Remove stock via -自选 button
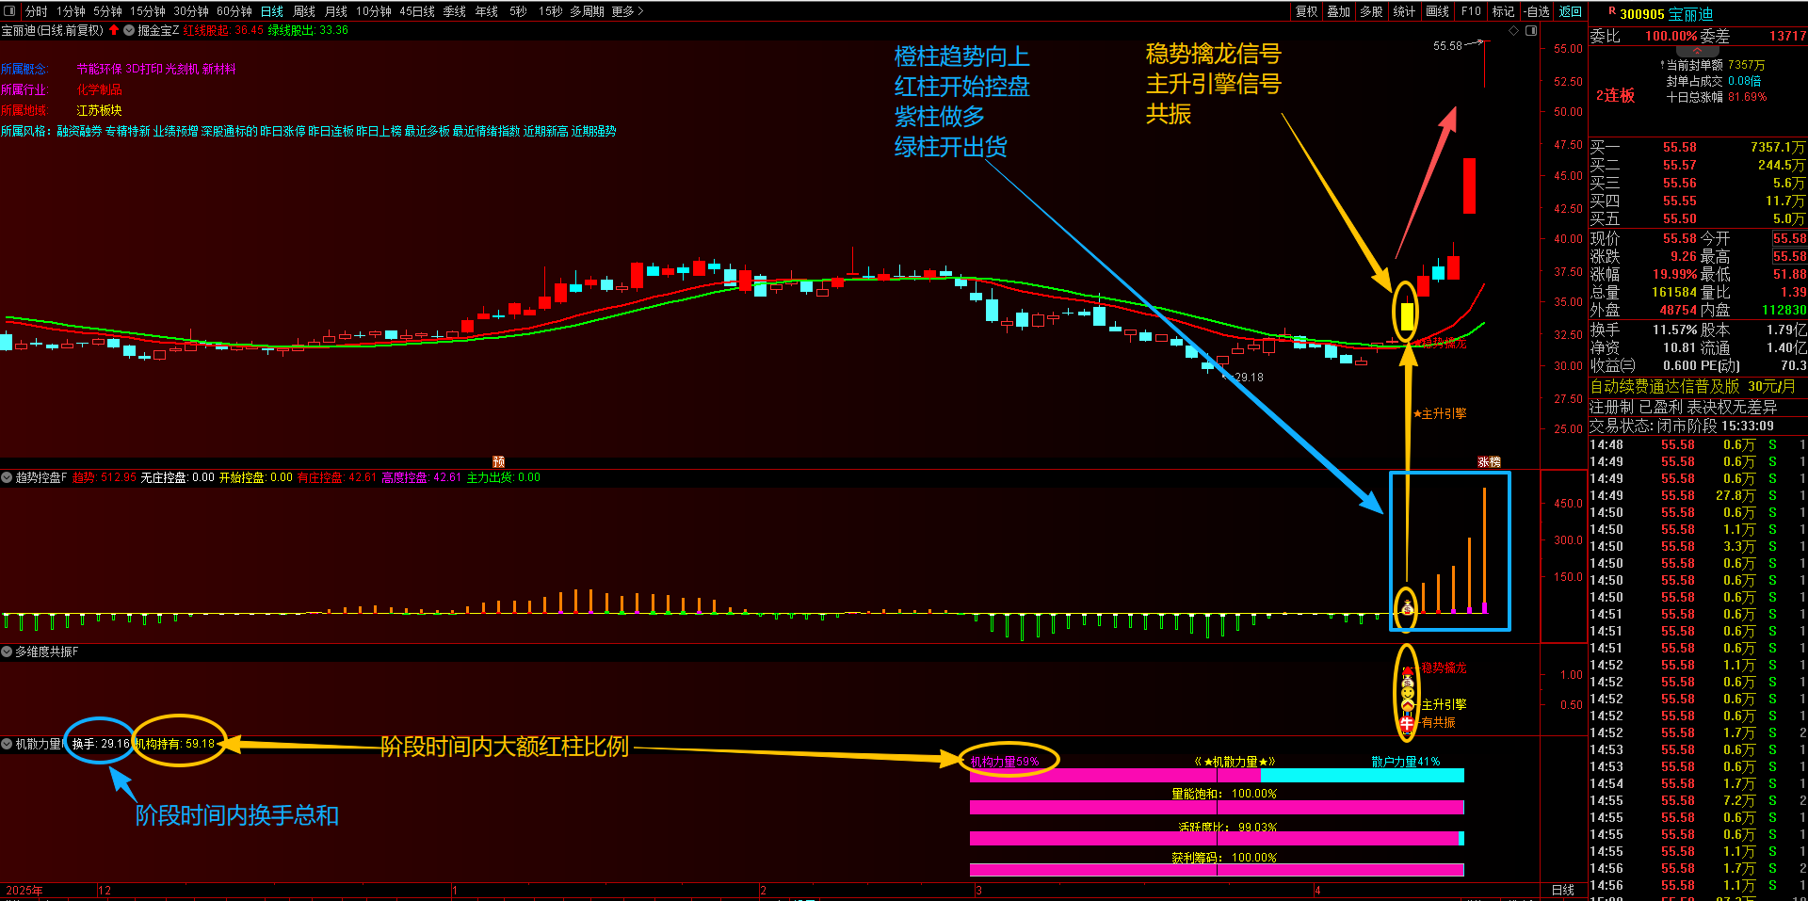The image size is (1808, 901). coord(1537,11)
